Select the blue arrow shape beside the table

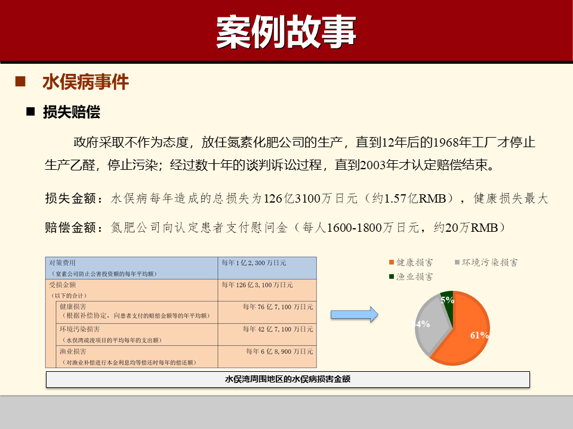click(353, 314)
